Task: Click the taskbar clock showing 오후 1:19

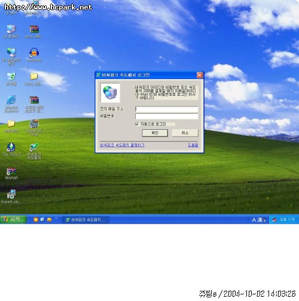Action: point(287,220)
